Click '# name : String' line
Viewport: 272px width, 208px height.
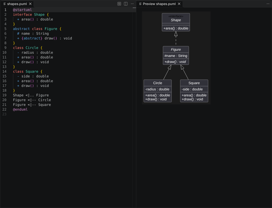(x=33, y=34)
